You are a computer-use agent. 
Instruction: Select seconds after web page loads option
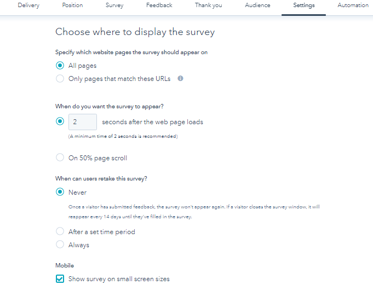point(60,121)
